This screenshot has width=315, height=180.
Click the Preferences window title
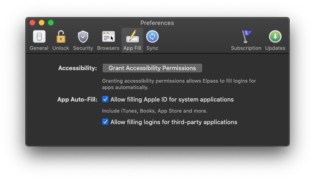coord(157,23)
